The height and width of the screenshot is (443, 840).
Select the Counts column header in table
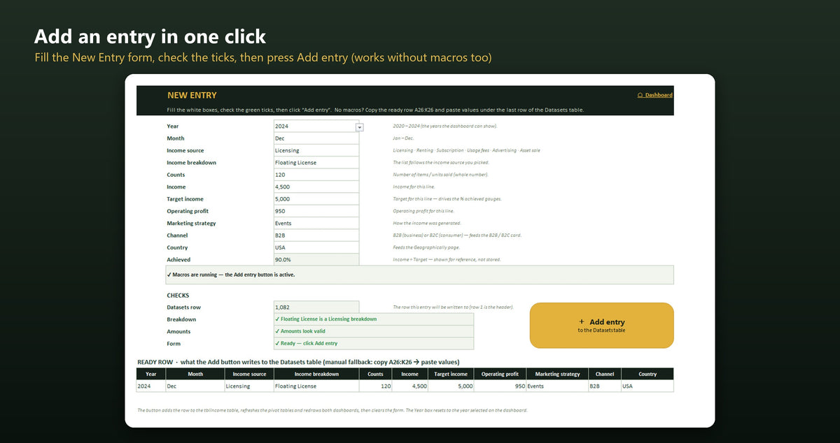[x=376, y=374]
